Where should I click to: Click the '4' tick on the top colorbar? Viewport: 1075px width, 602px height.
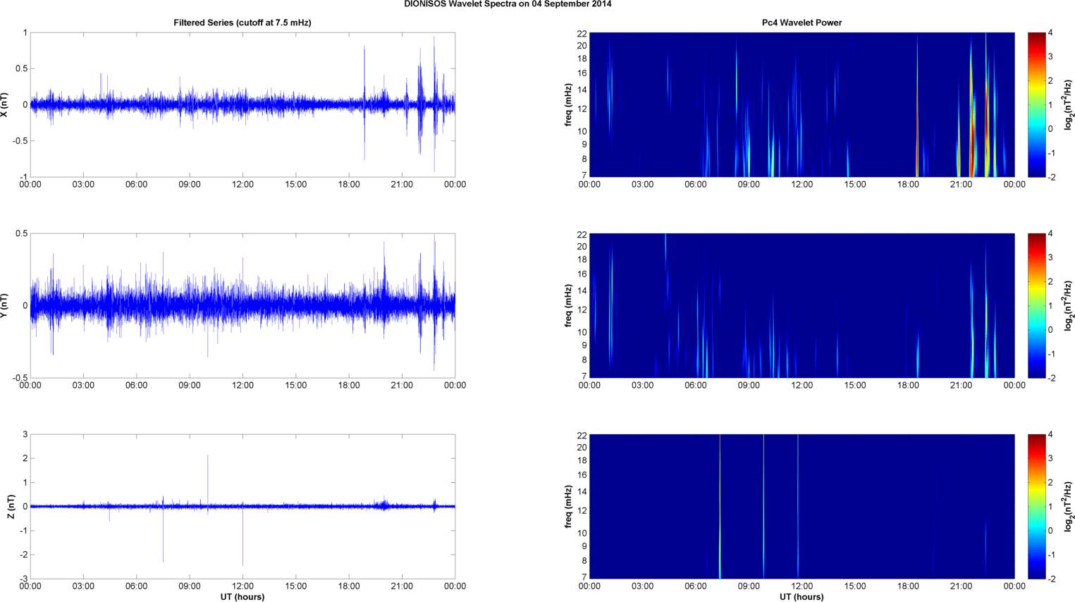click(x=1050, y=33)
